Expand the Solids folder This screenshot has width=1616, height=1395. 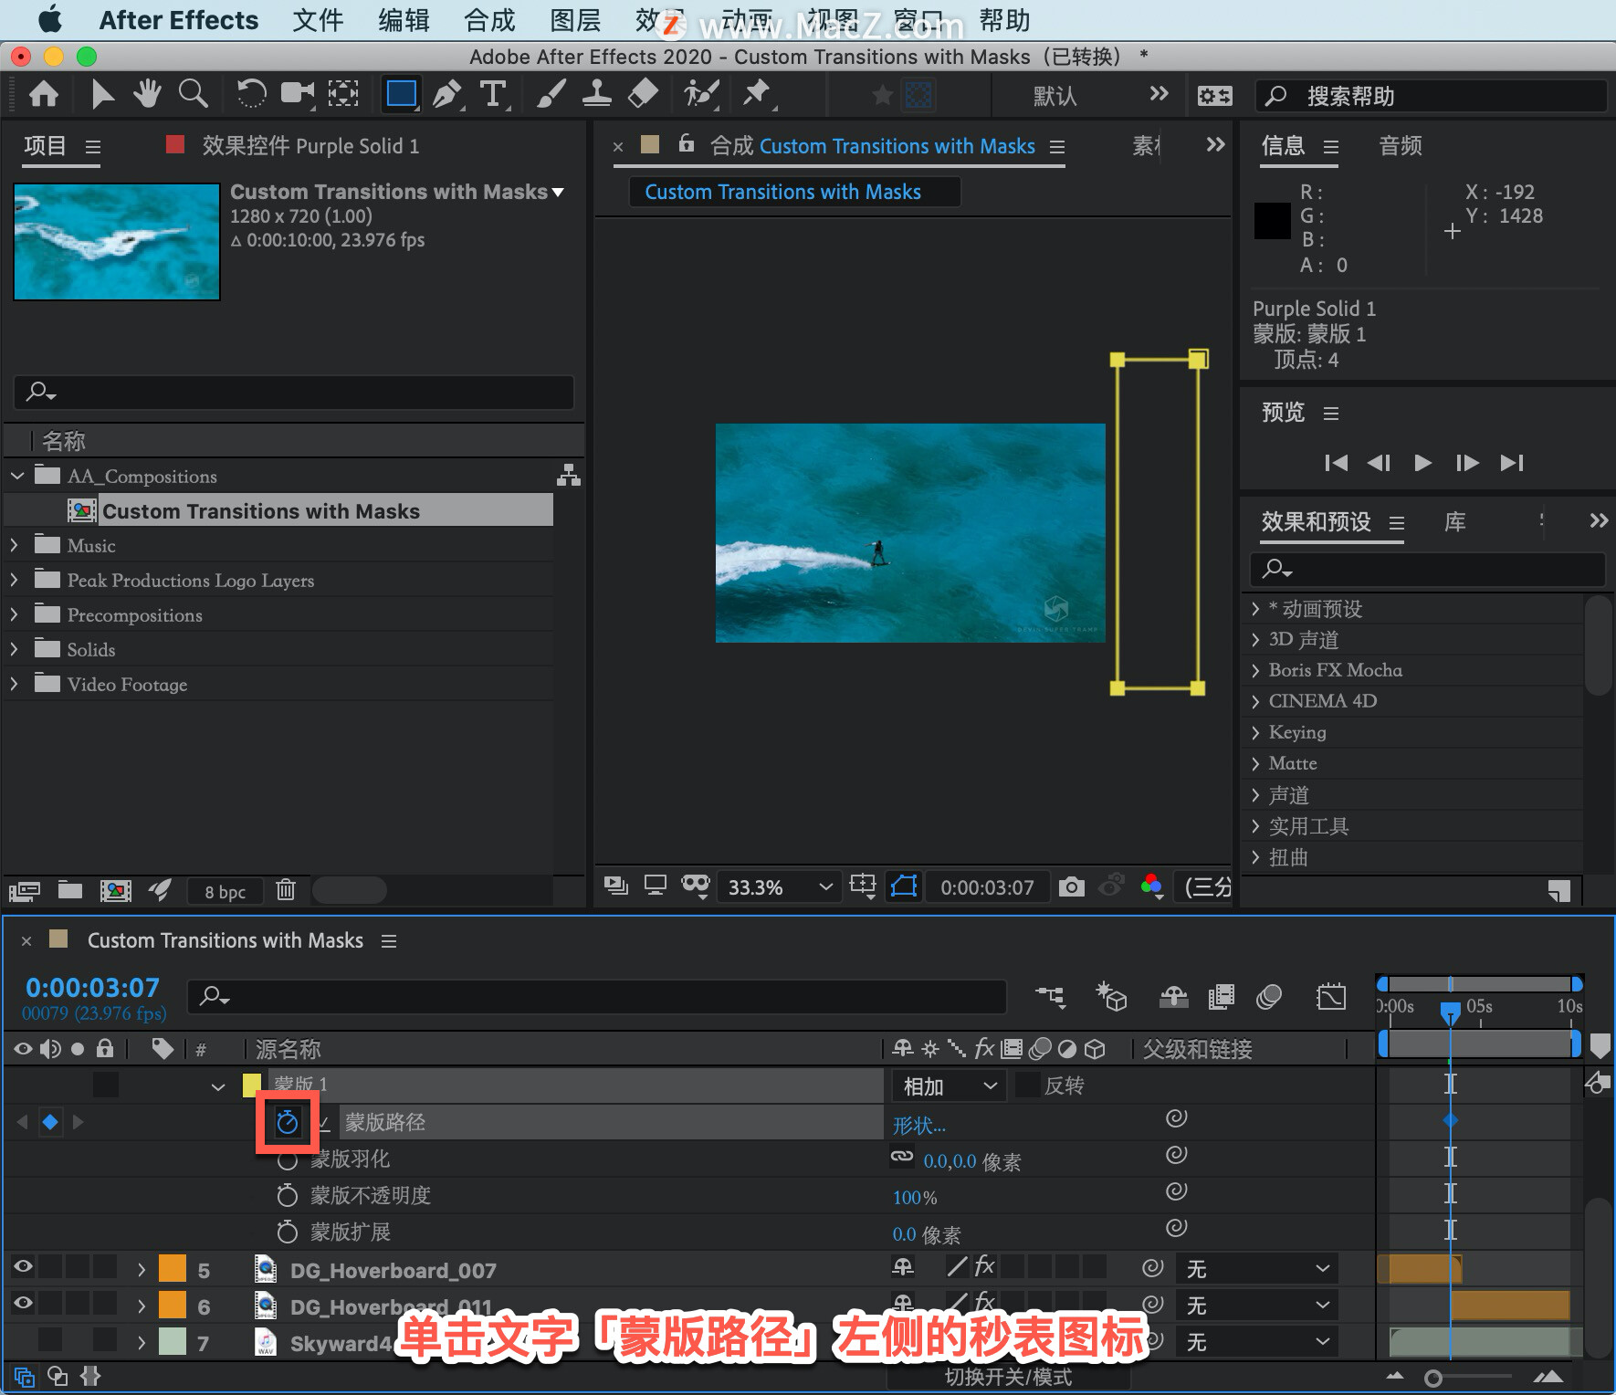(x=14, y=649)
